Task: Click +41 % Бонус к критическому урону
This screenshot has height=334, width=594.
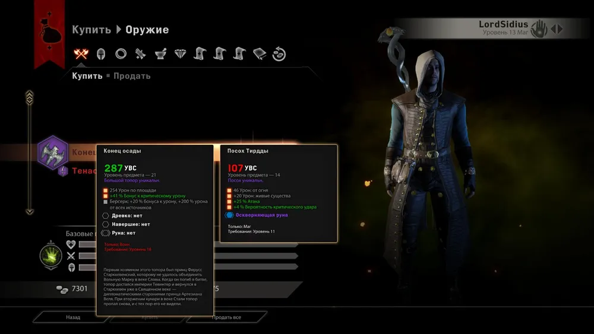Action: (147, 196)
